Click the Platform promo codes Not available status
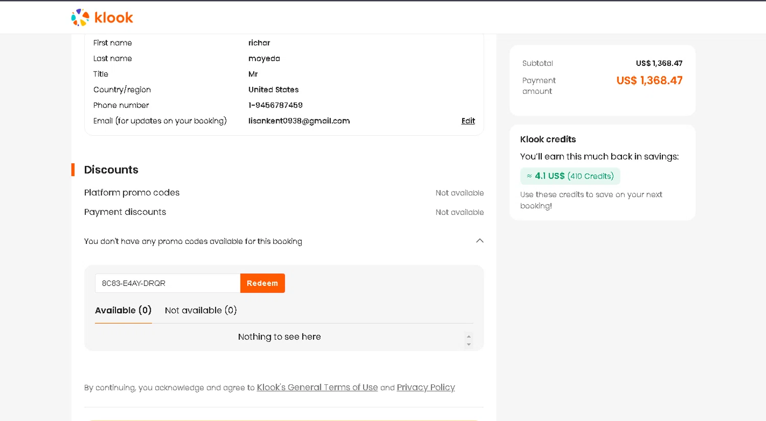 point(459,193)
